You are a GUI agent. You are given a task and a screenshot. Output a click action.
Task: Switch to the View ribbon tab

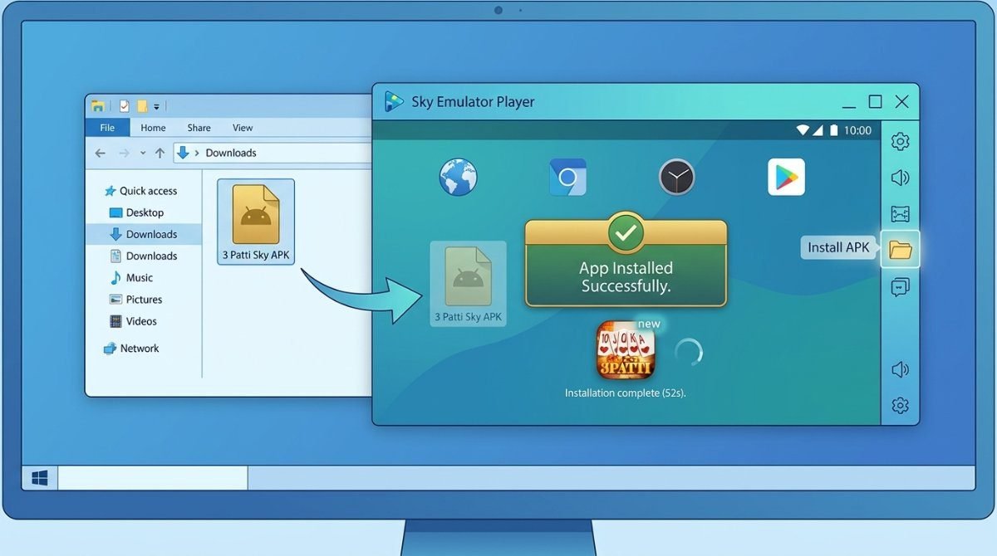coord(243,128)
